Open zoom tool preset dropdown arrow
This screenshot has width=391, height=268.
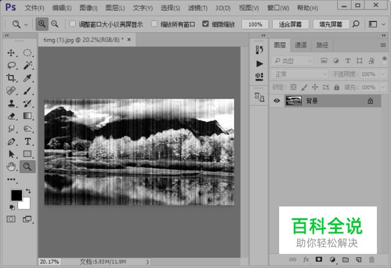(26, 24)
